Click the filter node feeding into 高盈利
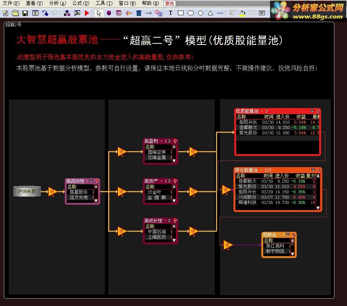The width and height of the screenshot is (347, 306). click(x=122, y=152)
